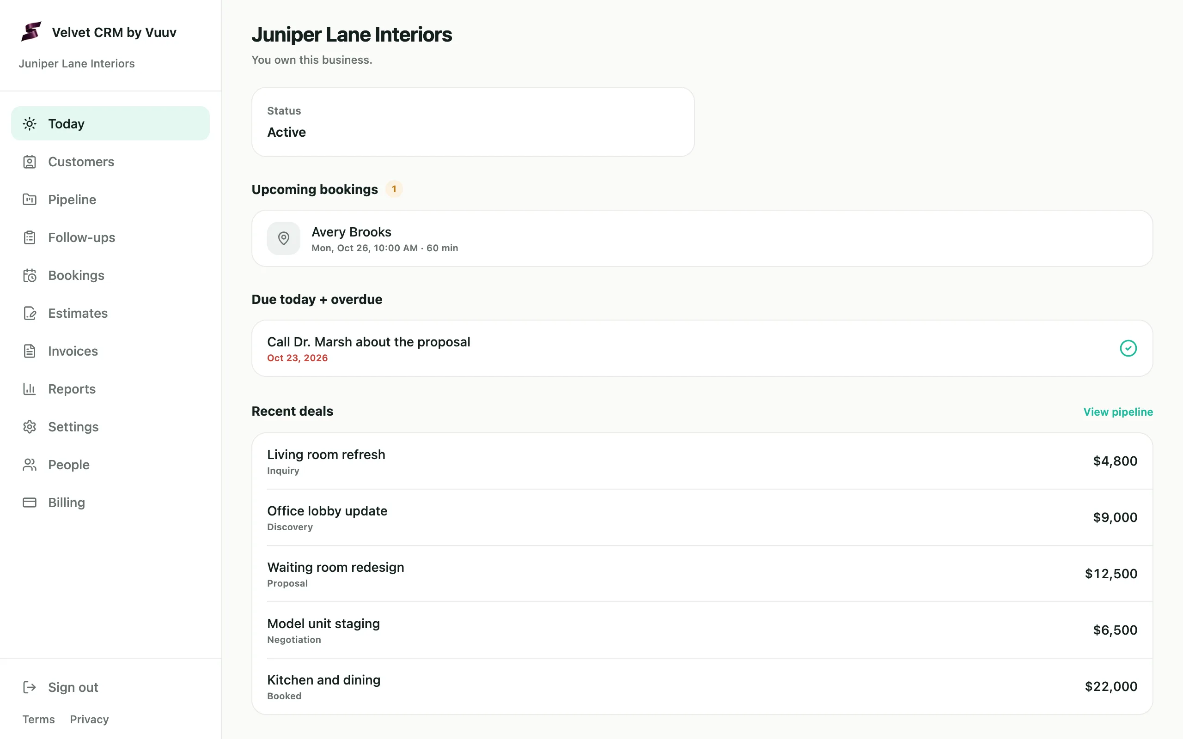Open the Model unit staging deal
The width and height of the screenshot is (1183, 739).
702,630
